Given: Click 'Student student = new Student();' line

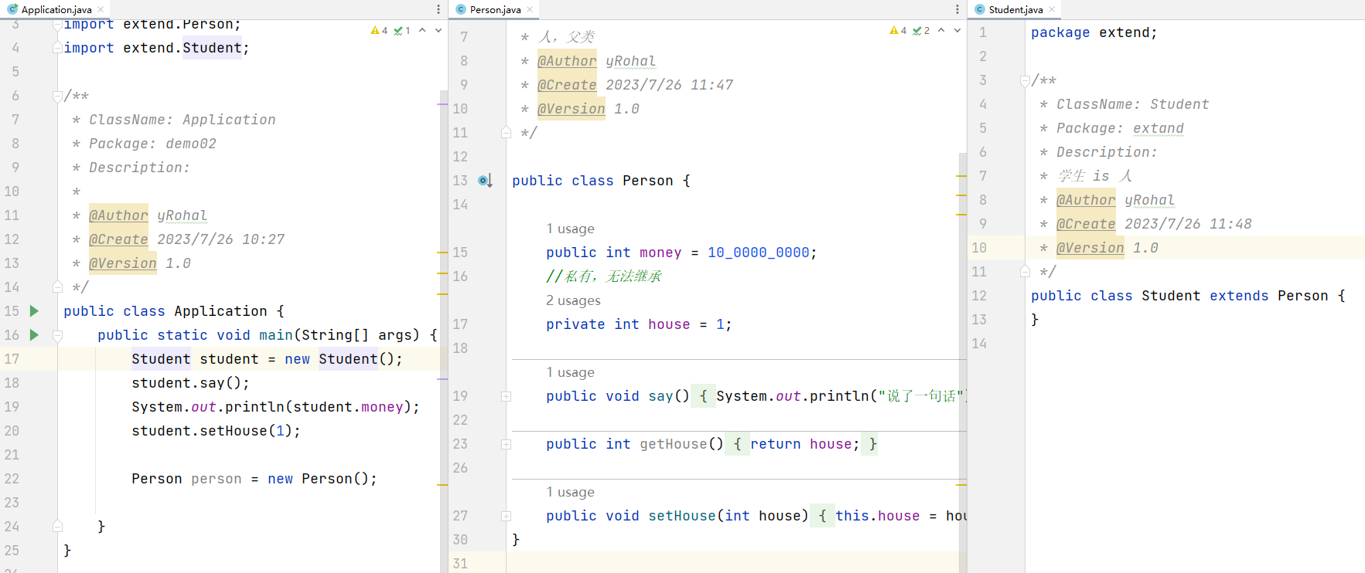Looking at the screenshot, I should pyautogui.click(x=267, y=359).
